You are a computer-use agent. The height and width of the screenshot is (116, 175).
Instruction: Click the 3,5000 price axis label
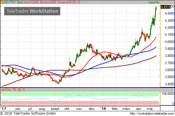pyautogui.click(x=169, y=77)
